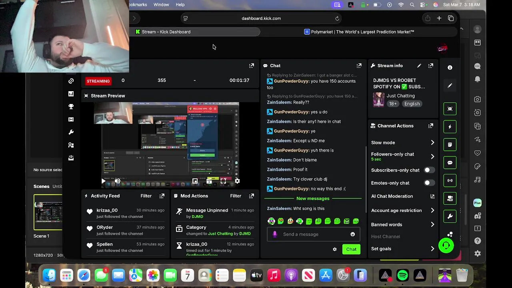512x288 pixels.
Task: Click the info icon in right rail
Action: (x=450, y=68)
